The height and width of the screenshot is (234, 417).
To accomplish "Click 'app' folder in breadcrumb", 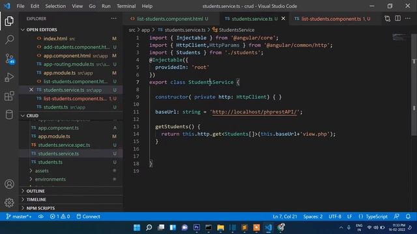I will [145, 30].
